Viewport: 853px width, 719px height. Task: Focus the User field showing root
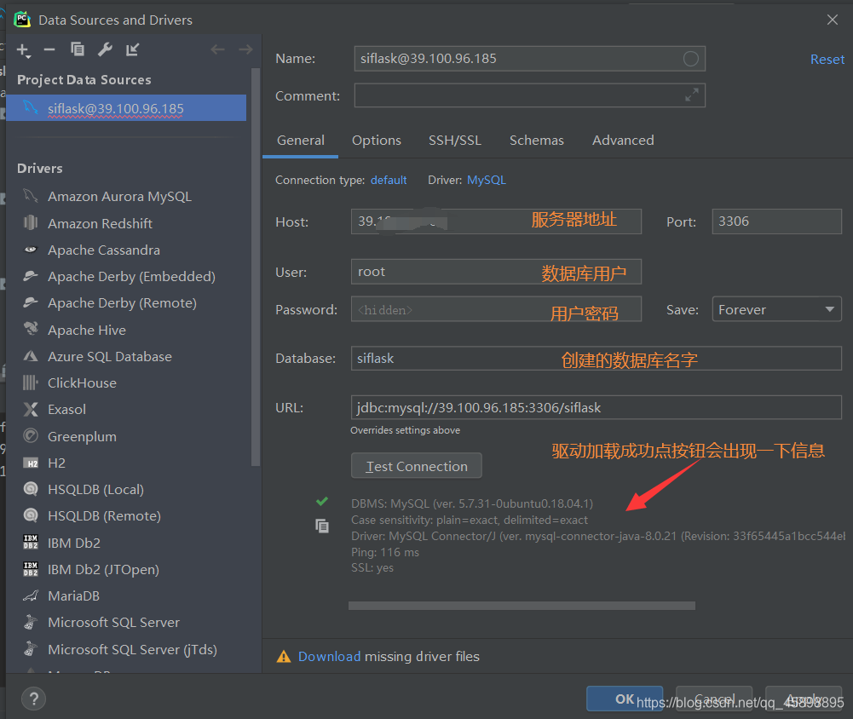496,272
